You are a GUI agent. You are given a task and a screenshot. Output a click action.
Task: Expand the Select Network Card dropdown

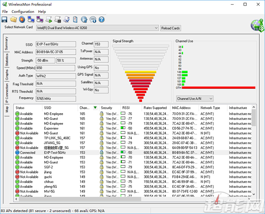click(x=156, y=28)
